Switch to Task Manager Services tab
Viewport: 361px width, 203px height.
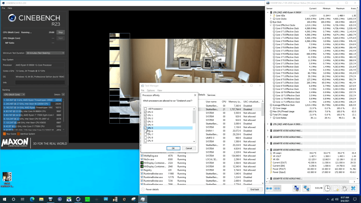click(211, 95)
